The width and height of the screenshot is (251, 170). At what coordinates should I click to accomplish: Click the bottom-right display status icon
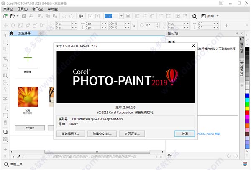245,164
